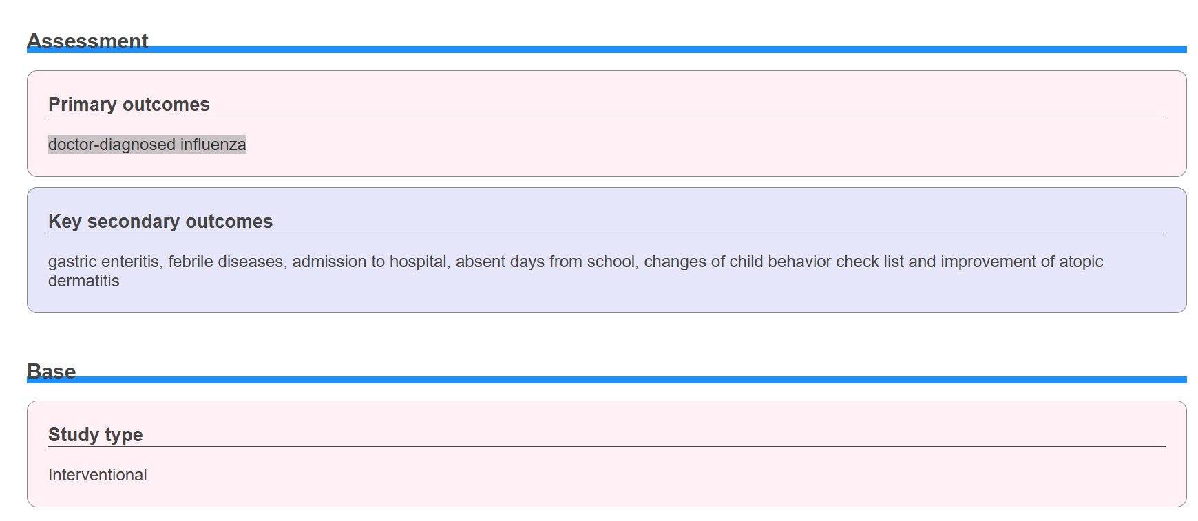Click the Key secondary outcomes heading
The image size is (1198, 521).
tap(160, 222)
